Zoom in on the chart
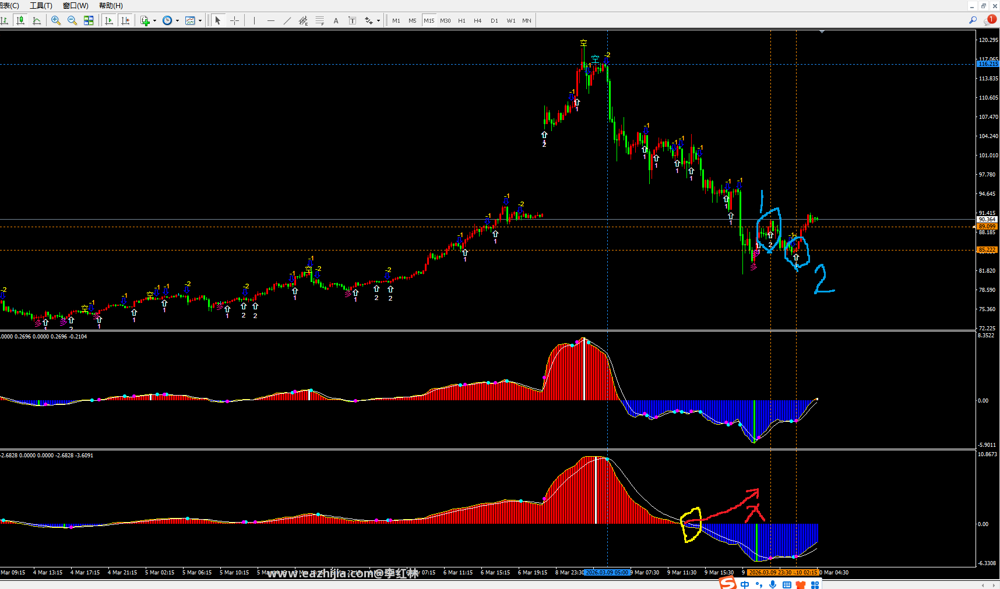 pos(56,20)
